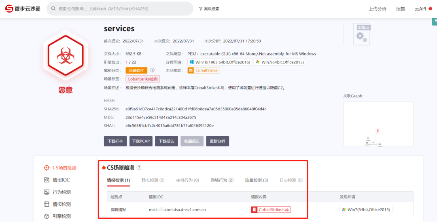Click the CobaltStrike木马 intelligence tag
Screen dimensions: 437x222
[271, 210]
